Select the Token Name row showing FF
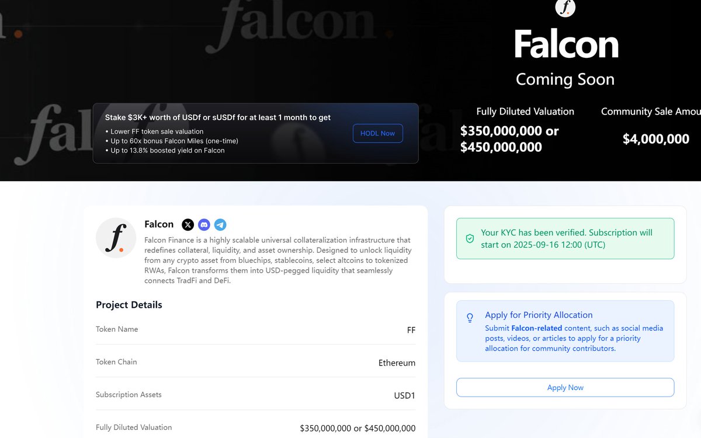The height and width of the screenshot is (438, 701). pos(256,330)
